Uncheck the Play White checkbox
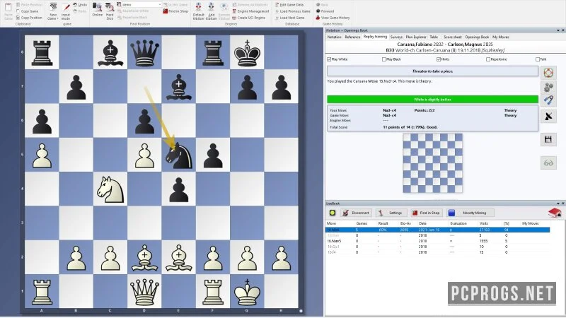Image resolution: width=566 pixels, height=318 pixels. pos(329,59)
